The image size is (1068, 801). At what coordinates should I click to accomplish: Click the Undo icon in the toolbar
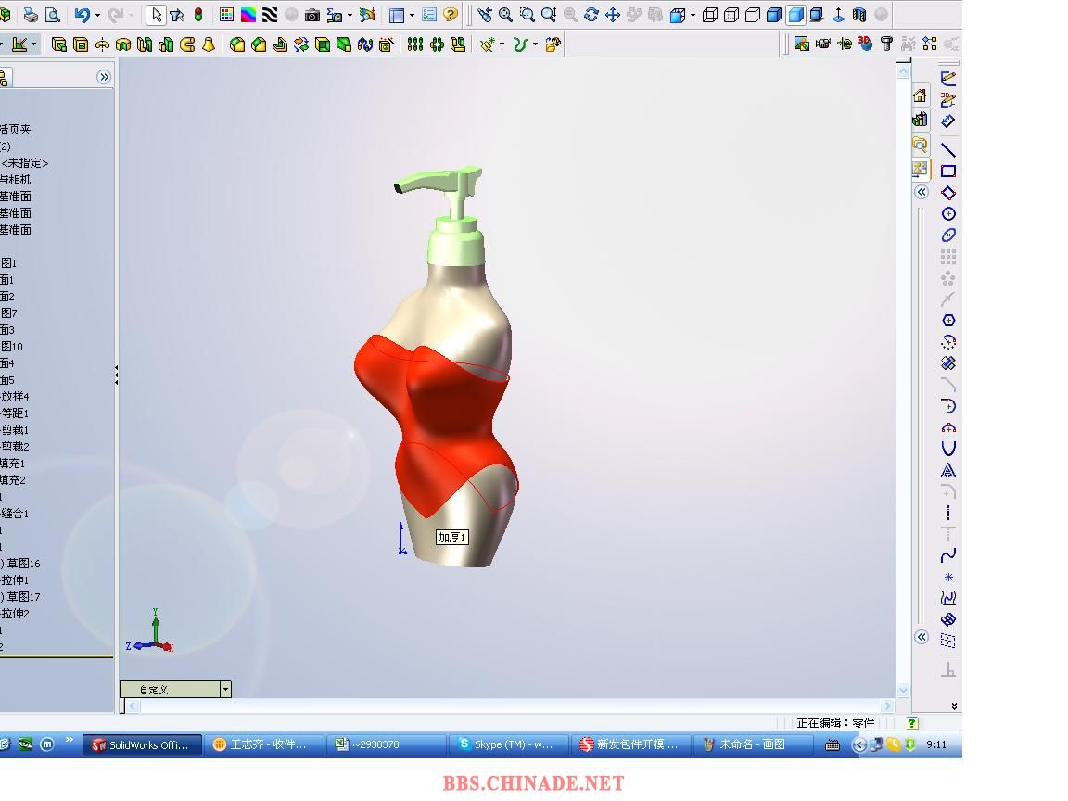(83, 15)
